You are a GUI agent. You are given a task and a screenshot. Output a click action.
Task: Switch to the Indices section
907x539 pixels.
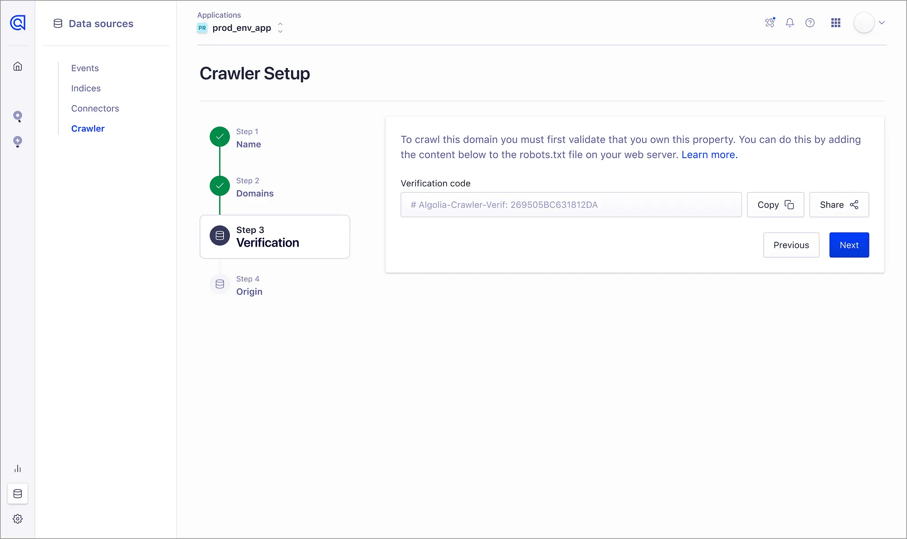pyautogui.click(x=86, y=88)
